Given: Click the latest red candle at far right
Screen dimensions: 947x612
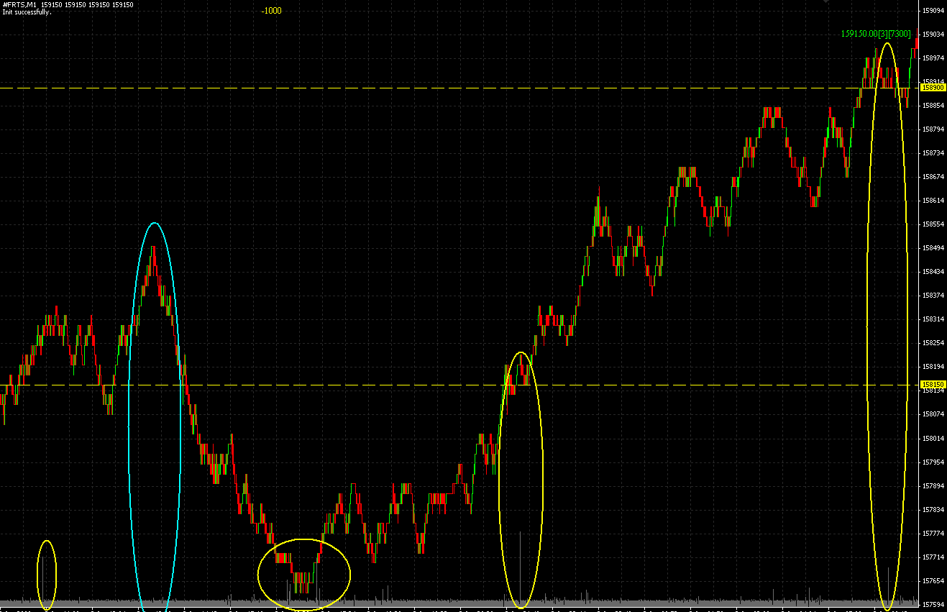Looking at the screenshot, I should pos(917,43).
